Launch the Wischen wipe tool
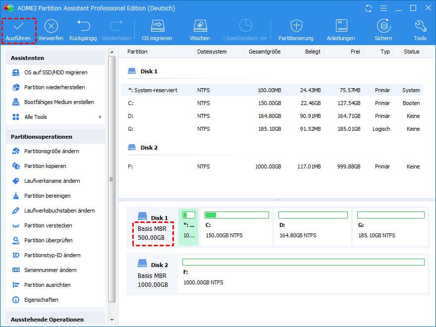This screenshot has width=436, height=327. pos(200,27)
